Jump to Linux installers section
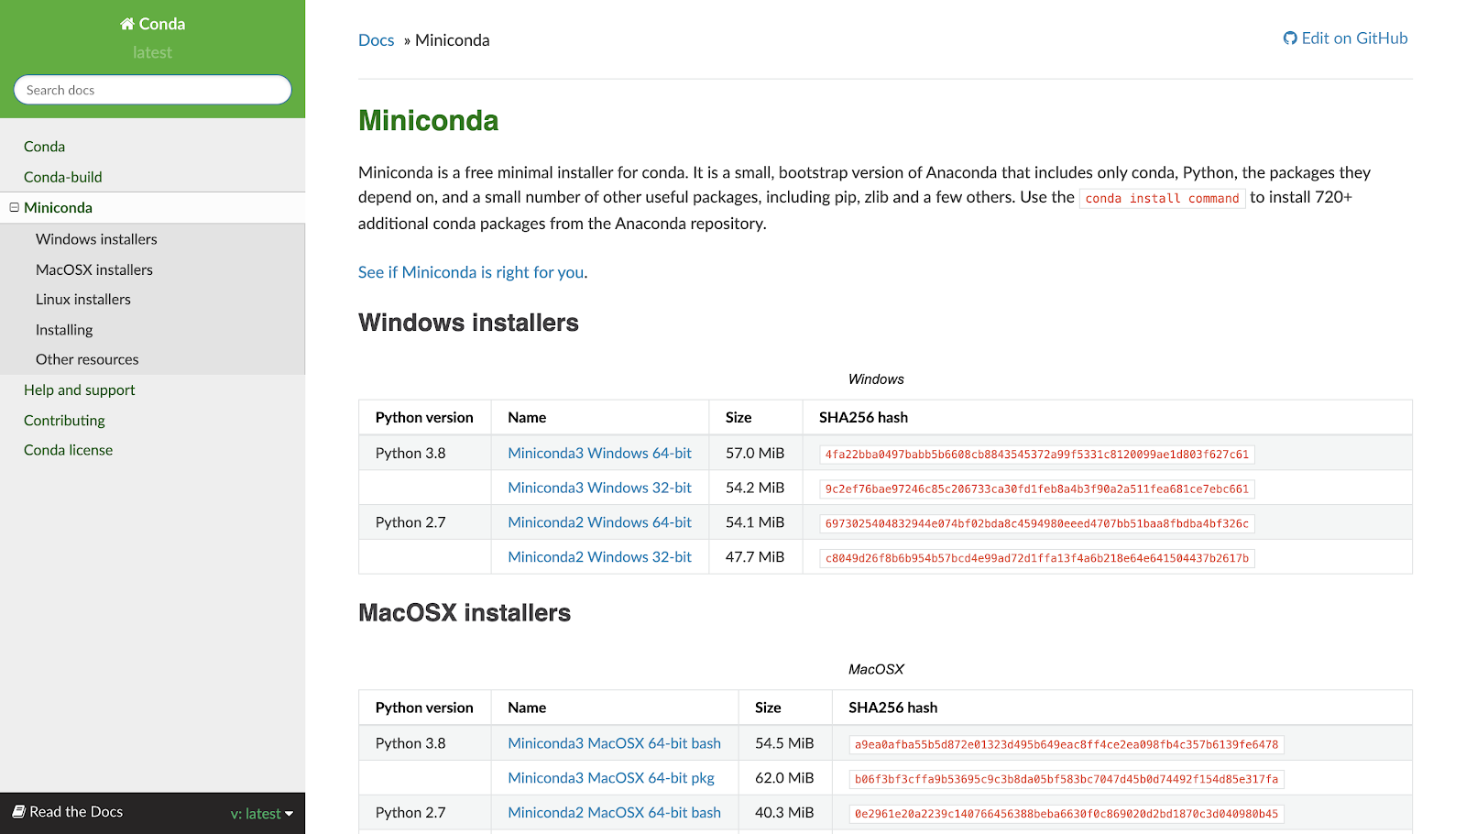This screenshot has width=1466, height=834. click(83, 300)
